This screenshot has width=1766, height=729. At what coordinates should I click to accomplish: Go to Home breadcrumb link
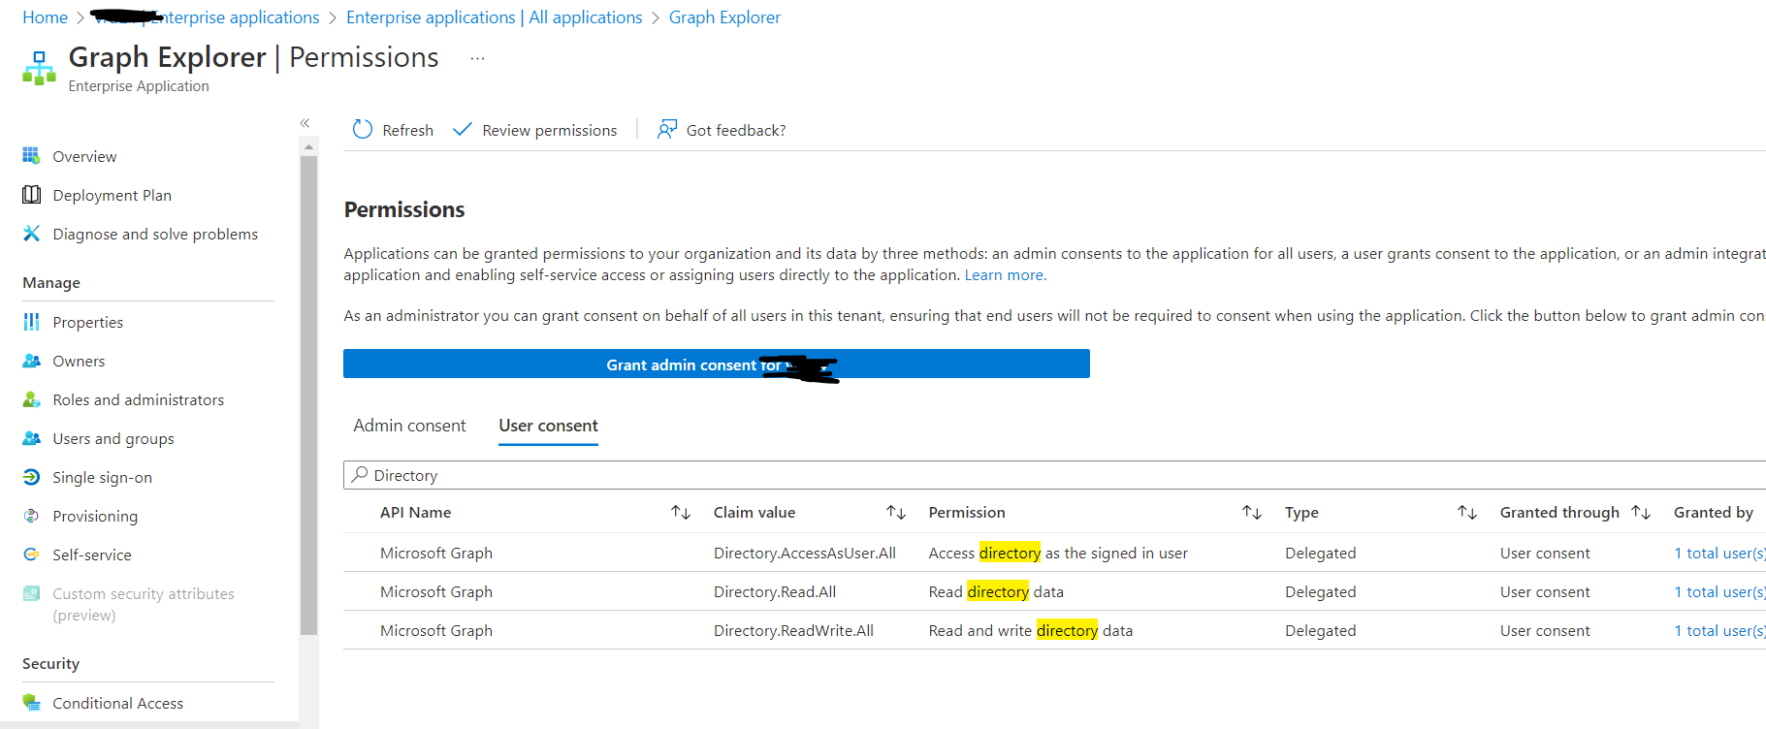click(x=45, y=17)
